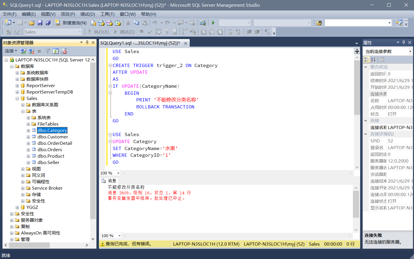Paste from clipboard with the Paste icon
Image resolution: width=414 pixels, height=259 pixels.
145,23
